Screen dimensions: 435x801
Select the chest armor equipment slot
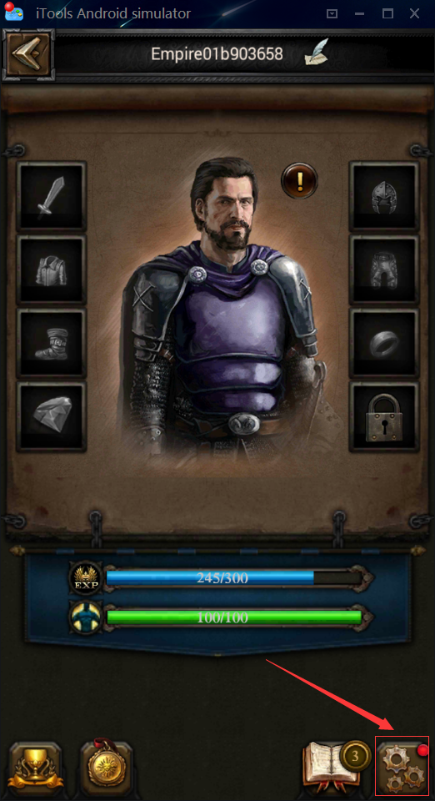click(51, 270)
